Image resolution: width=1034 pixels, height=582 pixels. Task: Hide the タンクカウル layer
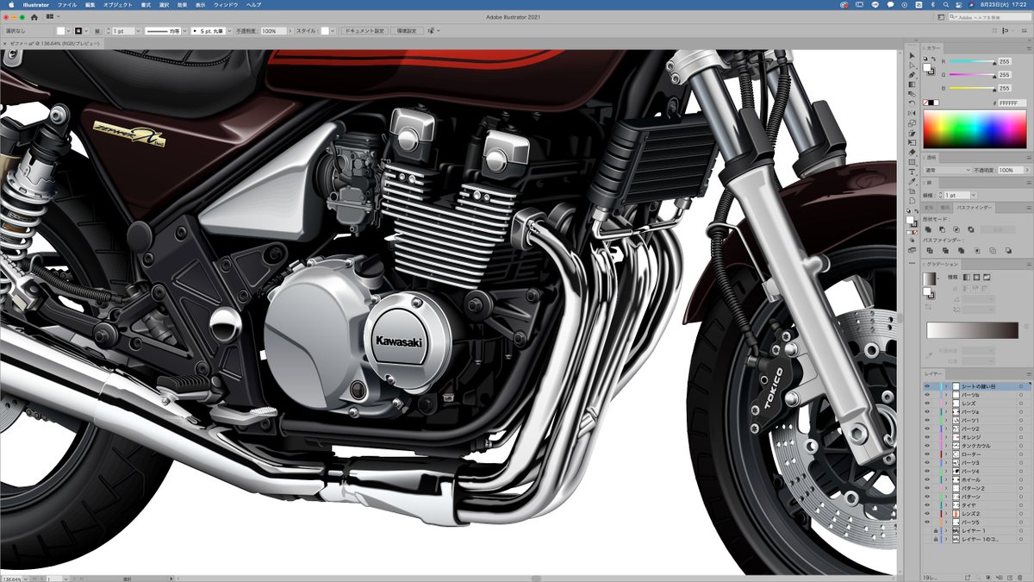[927, 446]
